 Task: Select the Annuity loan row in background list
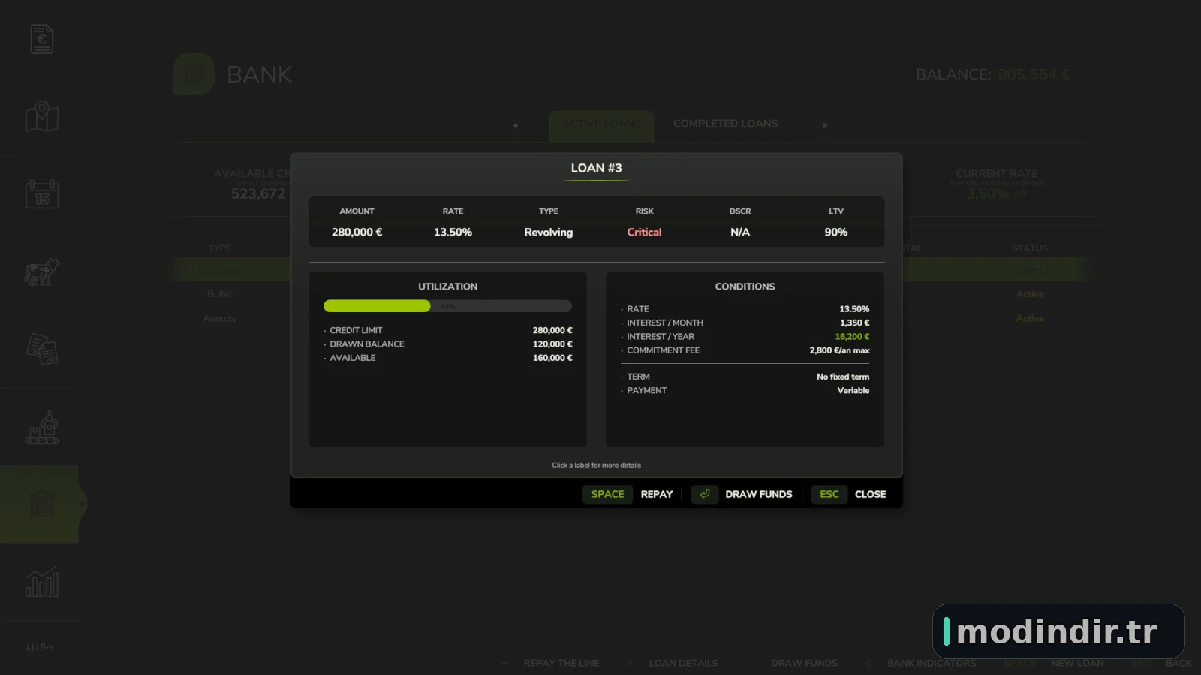(219, 319)
